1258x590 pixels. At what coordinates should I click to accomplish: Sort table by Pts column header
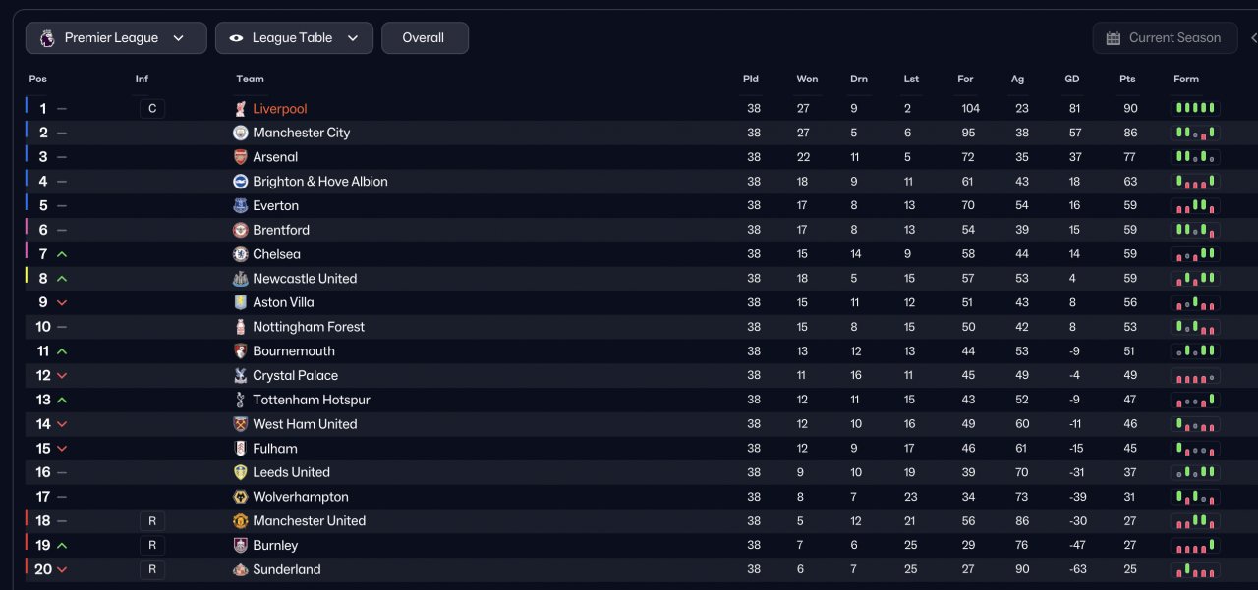pos(1126,80)
